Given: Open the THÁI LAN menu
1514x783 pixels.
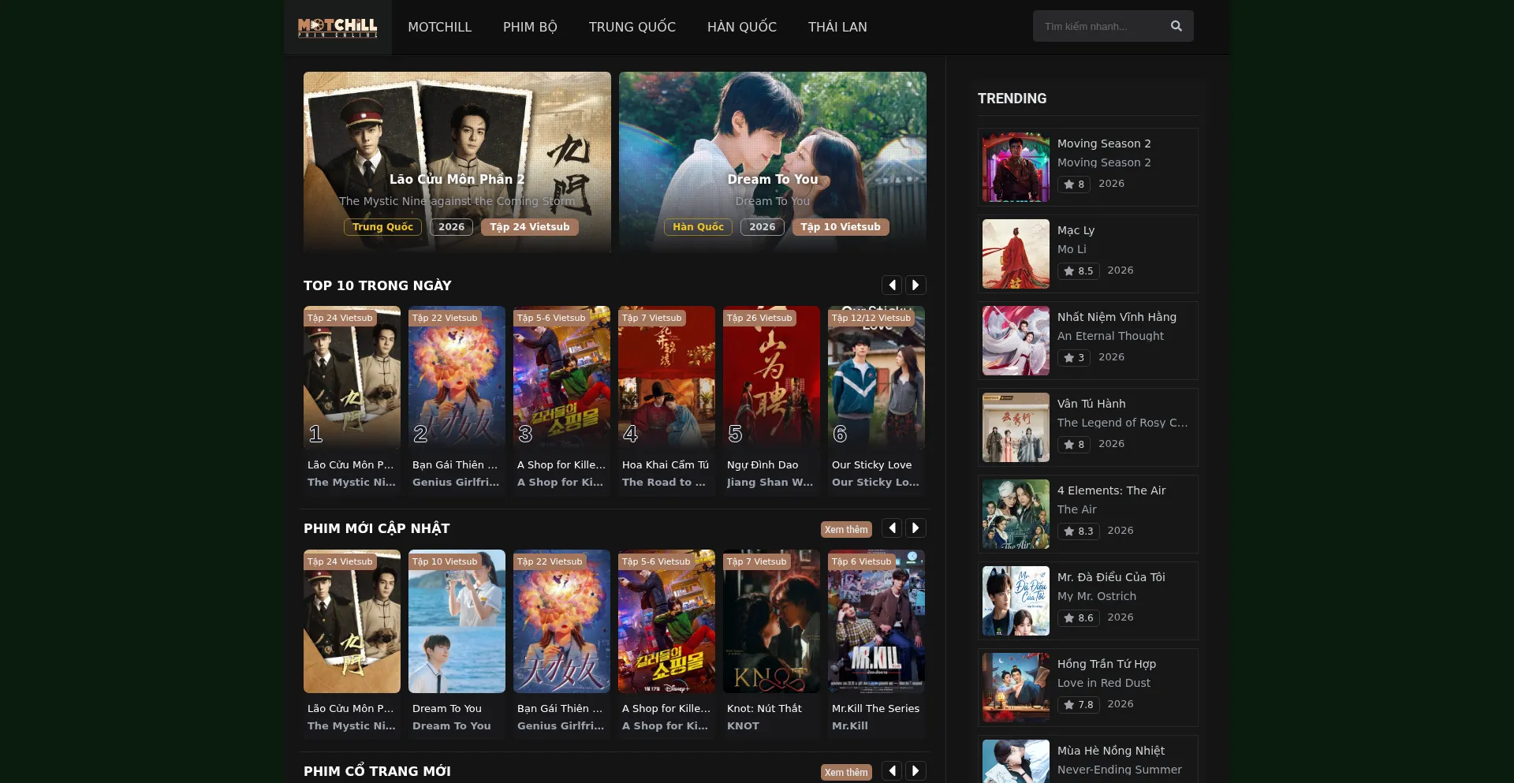Looking at the screenshot, I should coord(837,27).
